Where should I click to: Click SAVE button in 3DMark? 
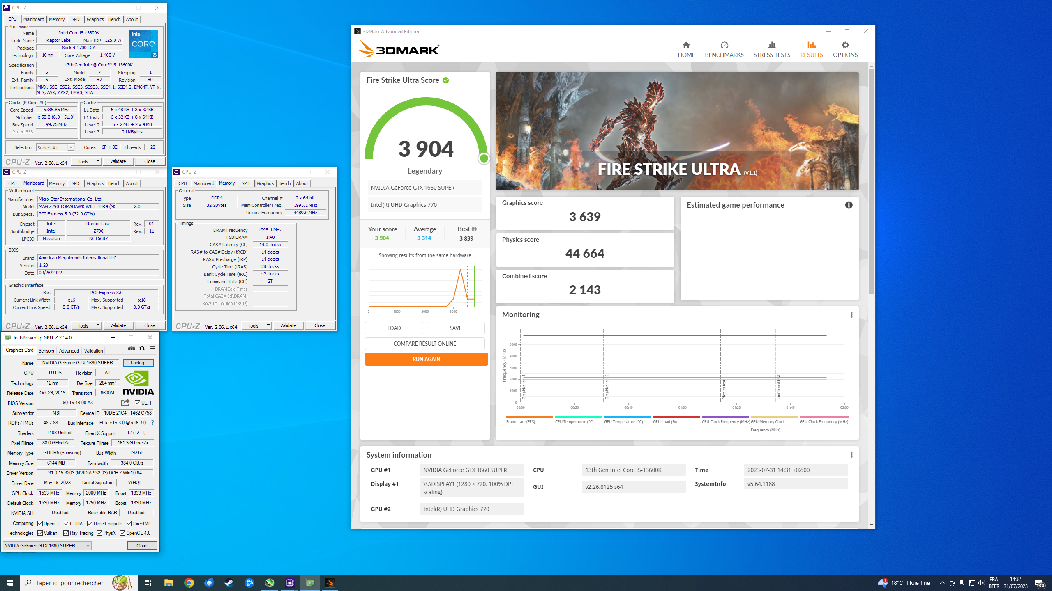pos(455,328)
